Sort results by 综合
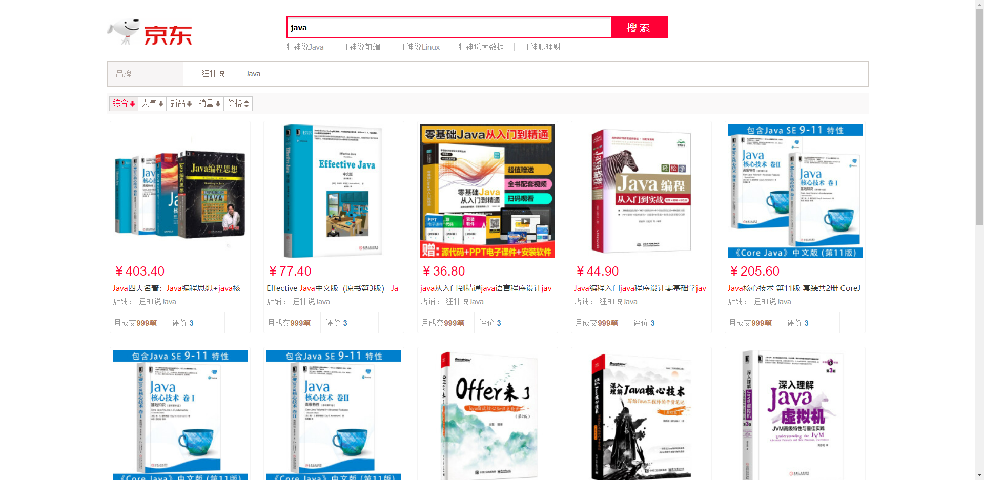Viewport: 984px width, 480px height. [124, 103]
